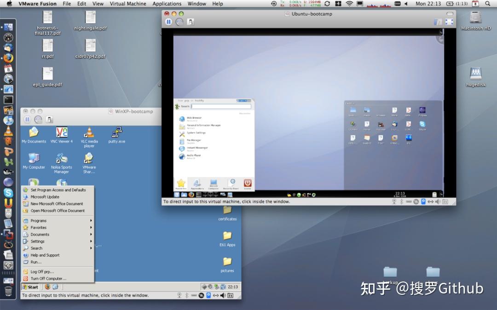
Task: Select the Leave power tab in KDE launcher
Action: point(248,184)
